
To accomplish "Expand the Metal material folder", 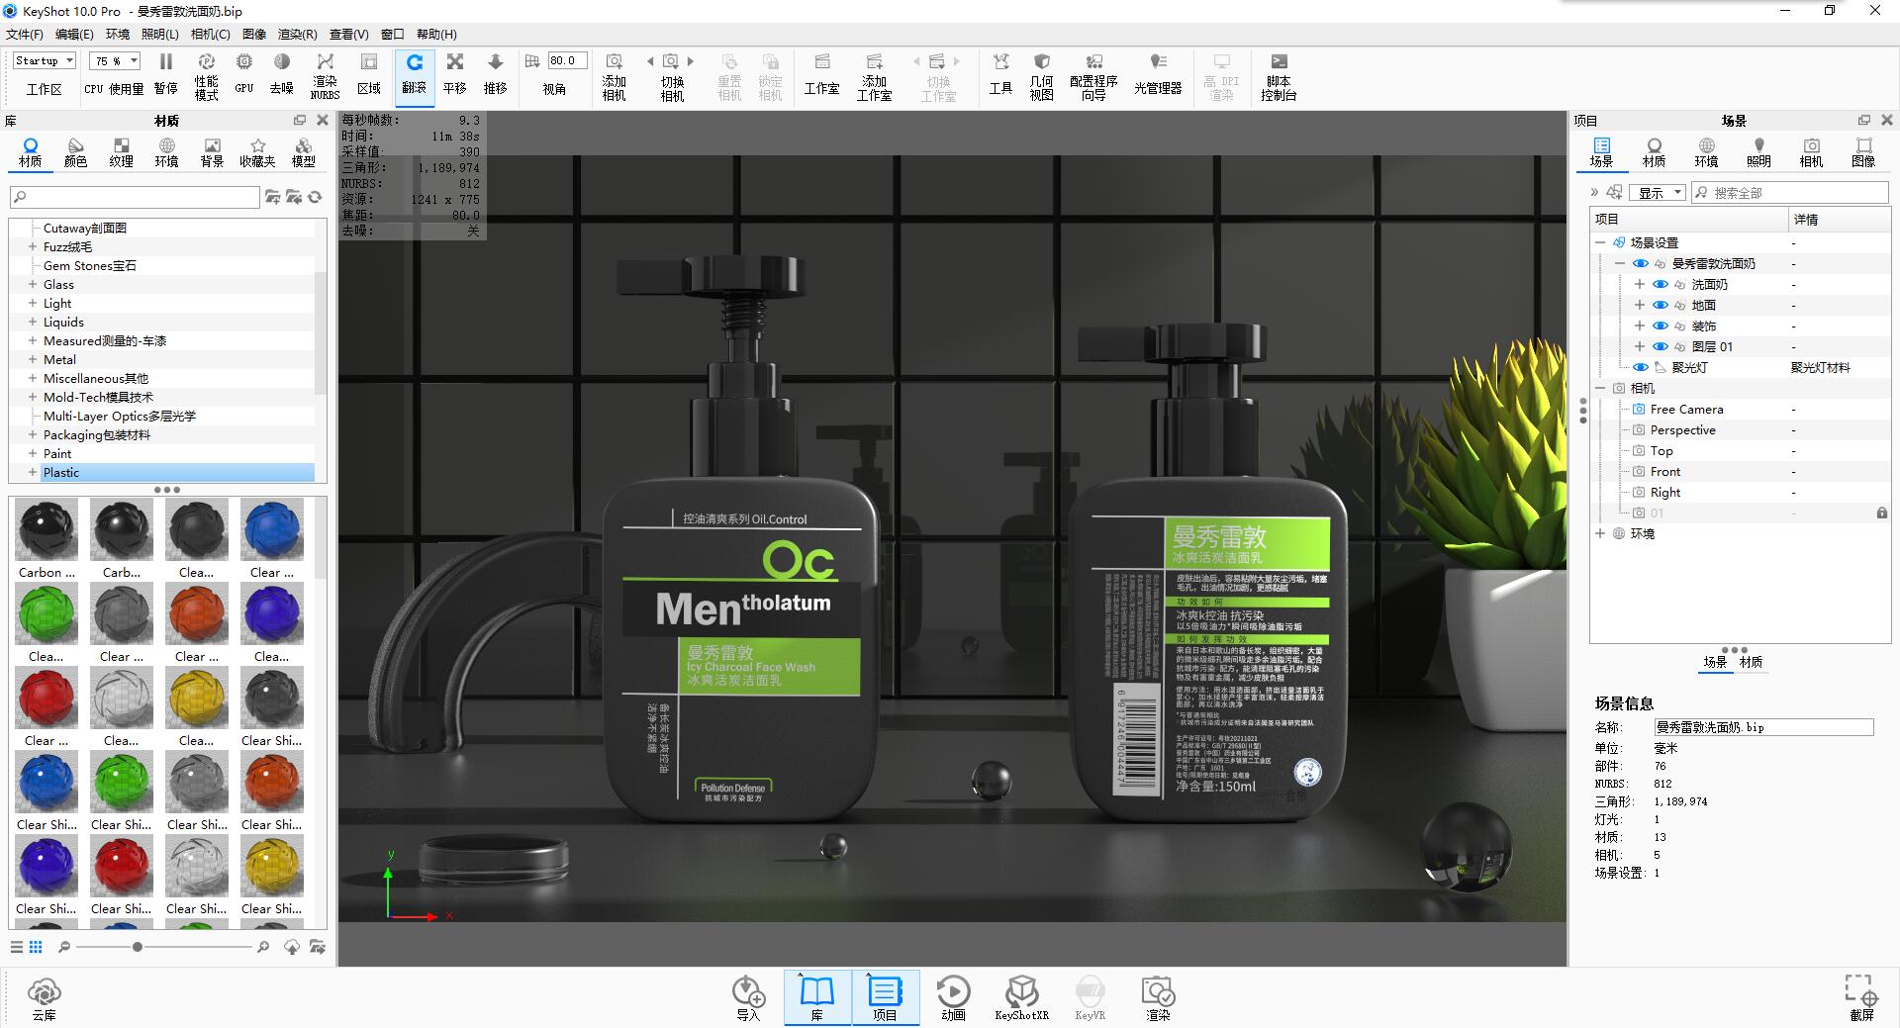I will pos(33,360).
